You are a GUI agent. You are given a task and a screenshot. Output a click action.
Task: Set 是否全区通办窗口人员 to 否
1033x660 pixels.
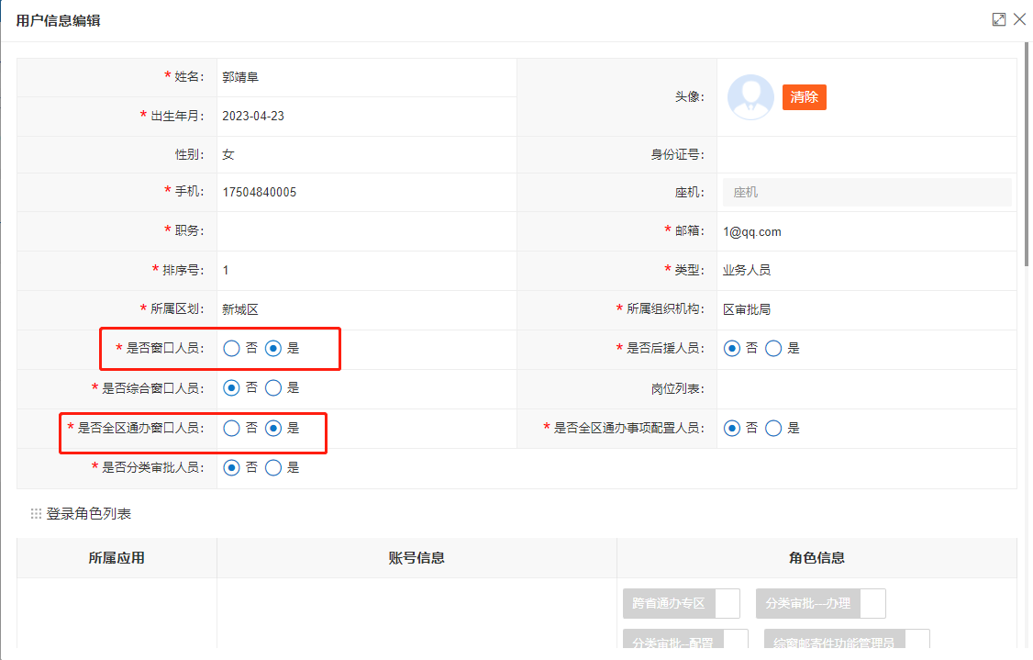(232, 428)
